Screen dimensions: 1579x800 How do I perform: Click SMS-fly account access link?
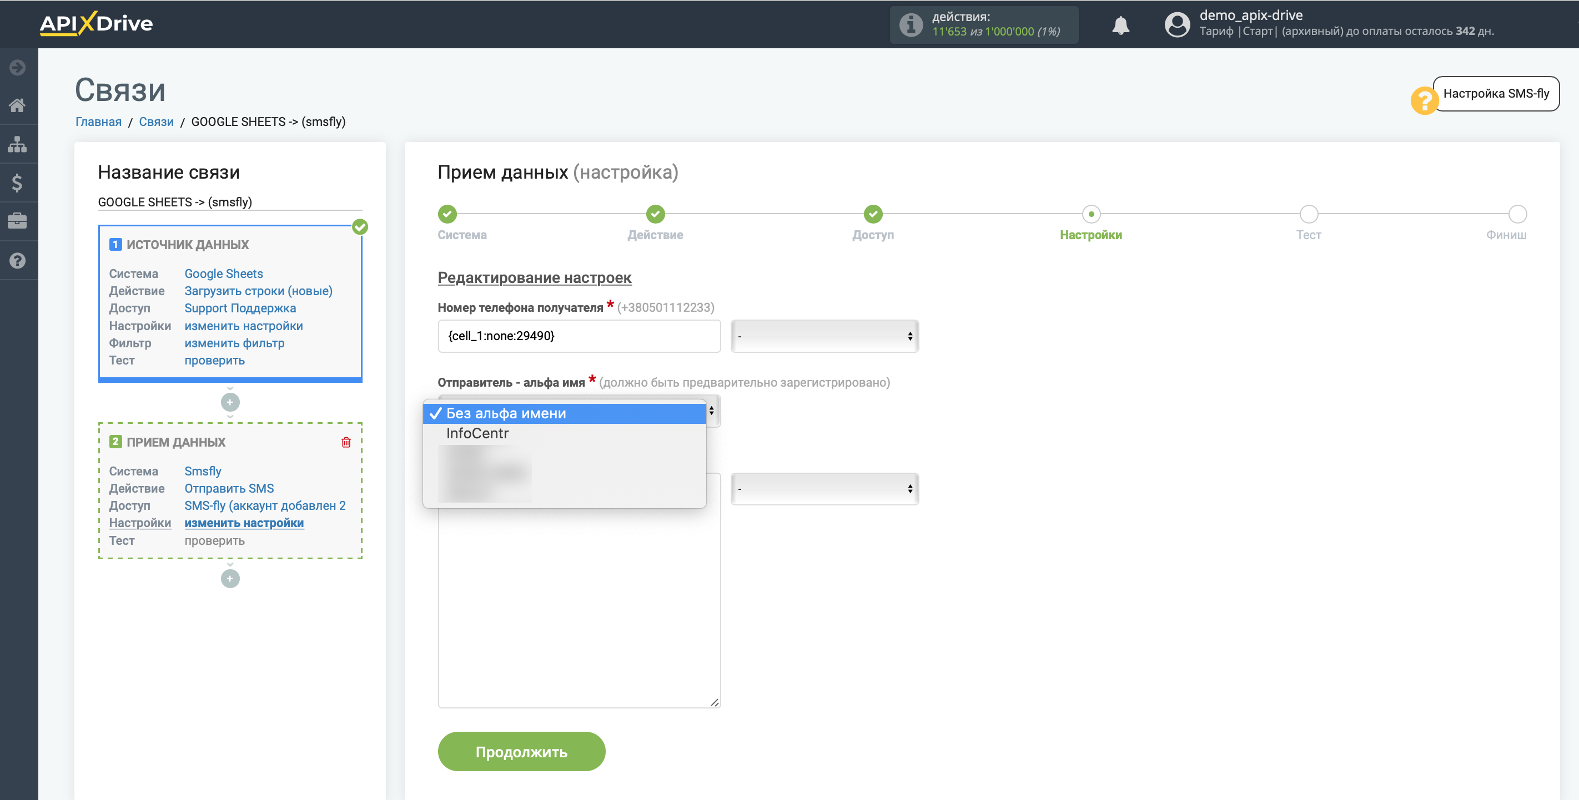(x=265, y=505)
